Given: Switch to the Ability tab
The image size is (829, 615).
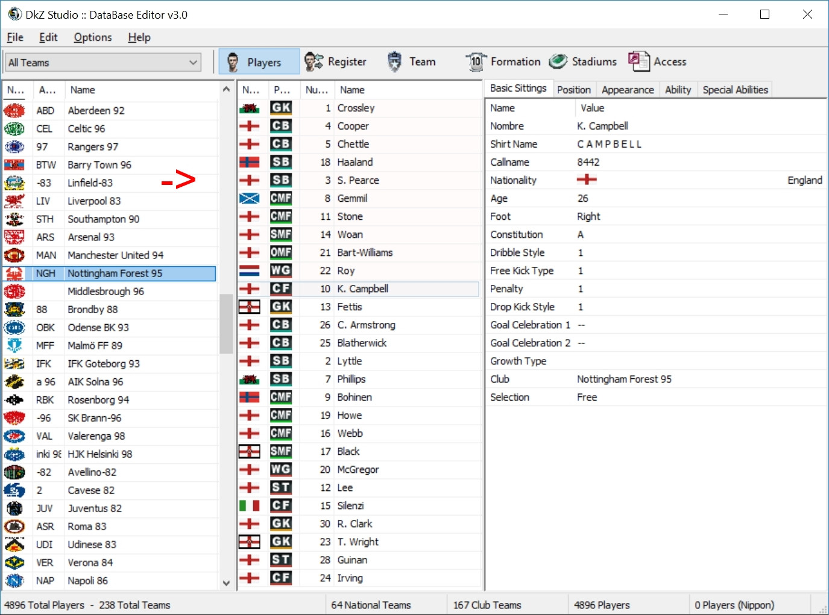Looking at the screenshot, I should coord(678,90).
